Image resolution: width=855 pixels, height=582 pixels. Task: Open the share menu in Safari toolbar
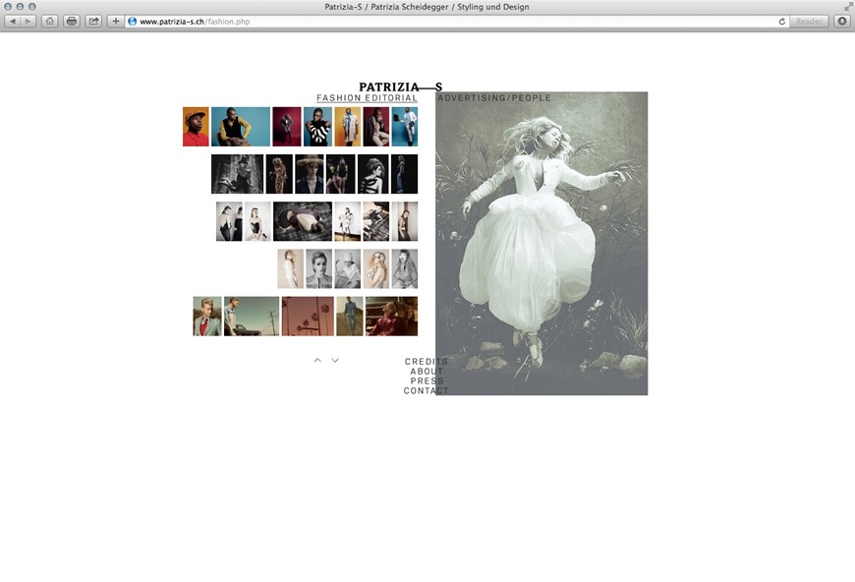pyautogui.click(x=93, y=22)
